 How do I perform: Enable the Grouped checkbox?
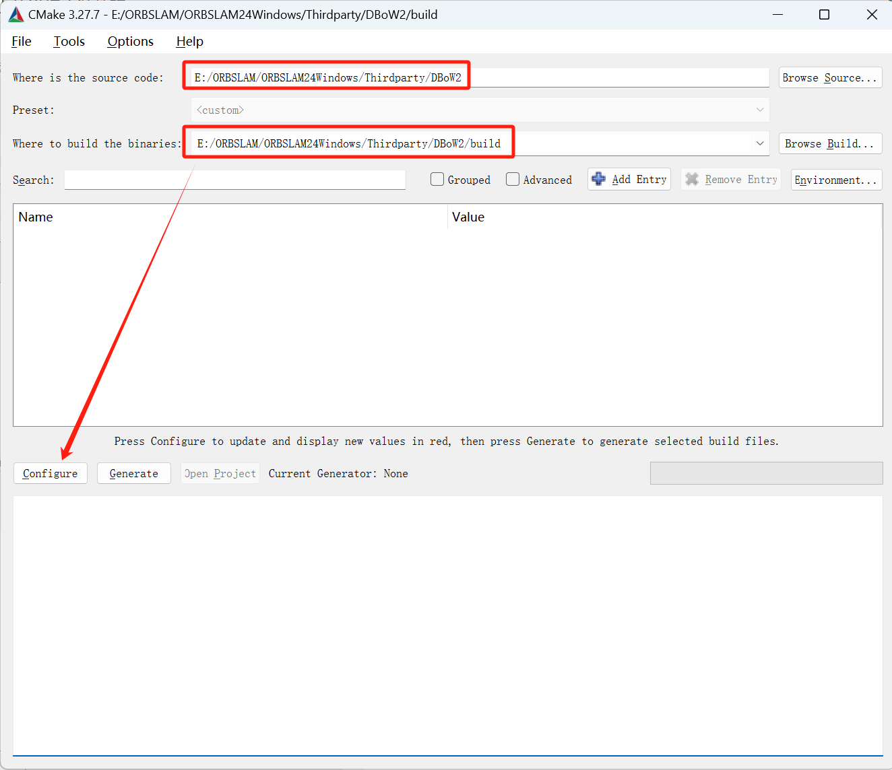coord(437,179)
